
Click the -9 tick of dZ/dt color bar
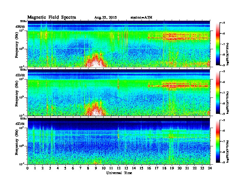coord(223,162)
